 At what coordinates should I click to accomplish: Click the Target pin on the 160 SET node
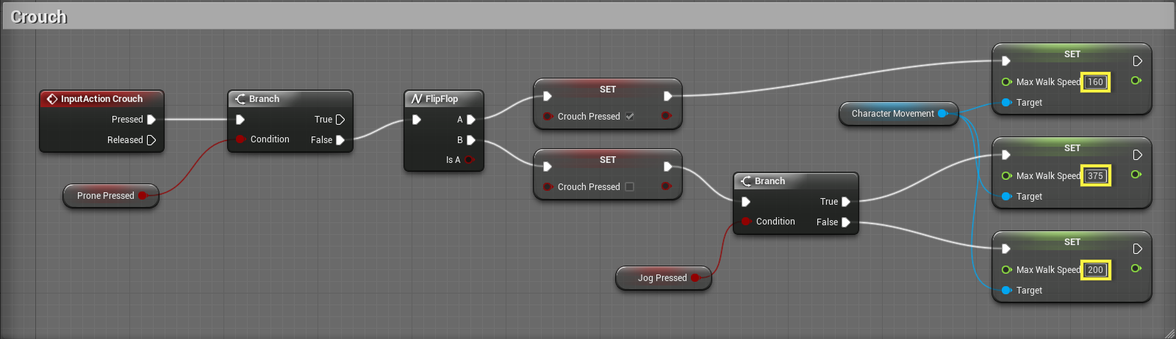pos(1007,103)
